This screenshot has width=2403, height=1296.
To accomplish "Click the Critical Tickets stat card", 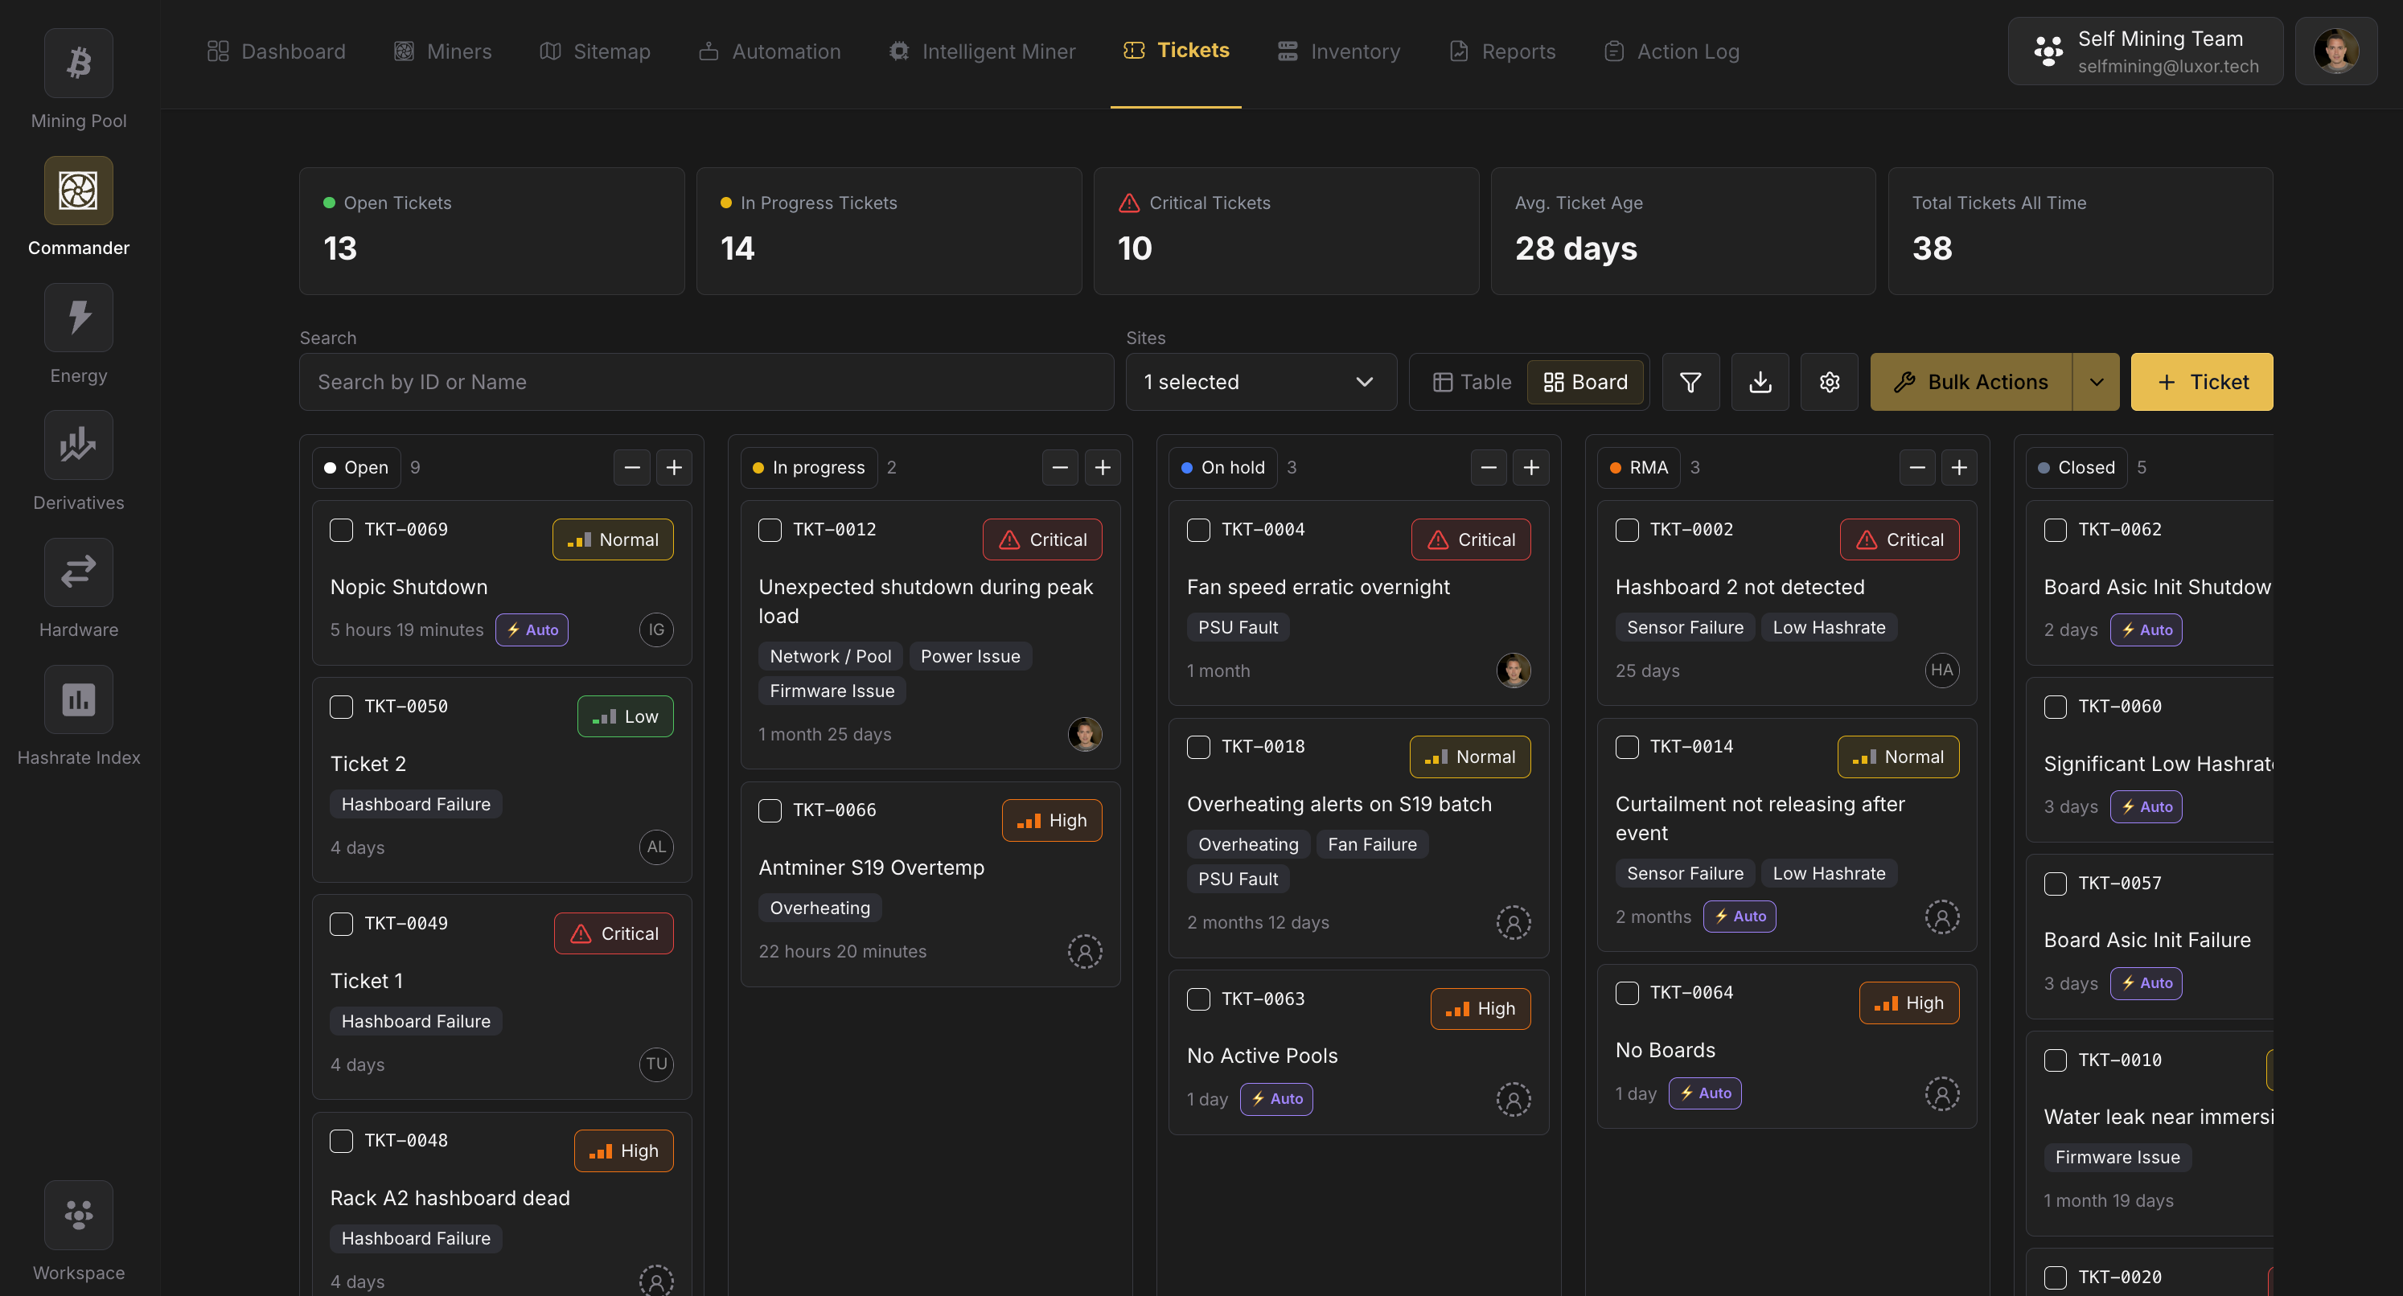I will 1285,232.
